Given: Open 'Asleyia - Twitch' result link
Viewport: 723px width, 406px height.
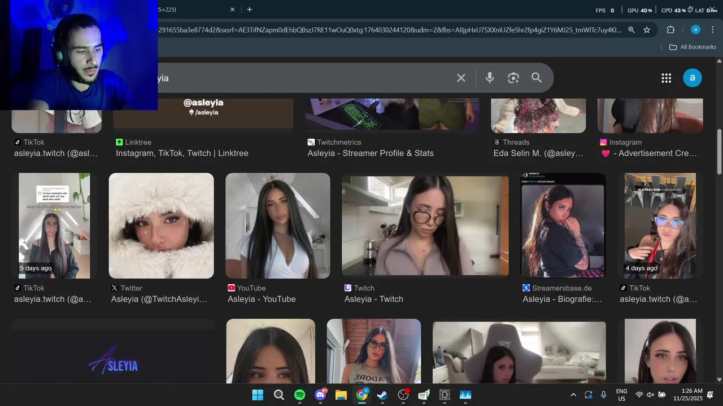Looking at the screenshot, I should [374, 299].
